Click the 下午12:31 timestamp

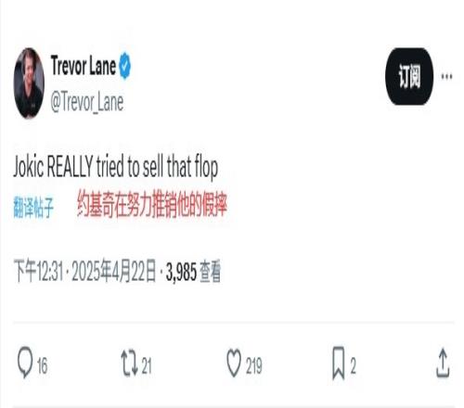[38, 272]
